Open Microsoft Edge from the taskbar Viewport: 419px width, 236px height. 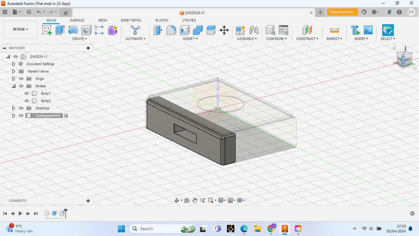[x=244, y=229]
